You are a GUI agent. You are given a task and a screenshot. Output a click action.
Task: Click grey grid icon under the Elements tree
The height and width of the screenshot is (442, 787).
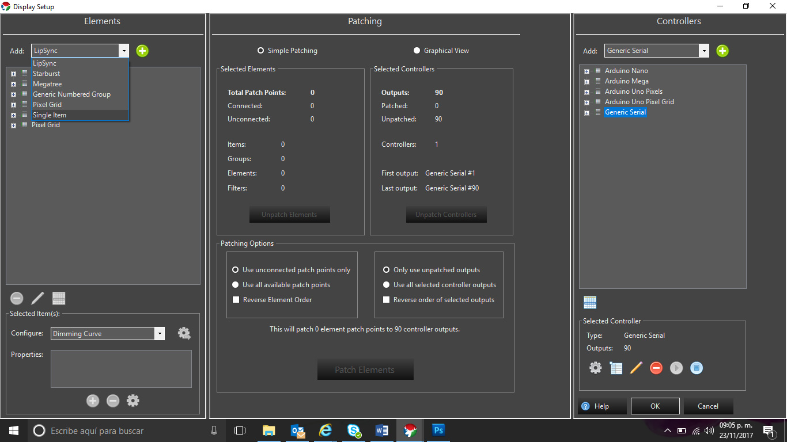coord(59,298)
